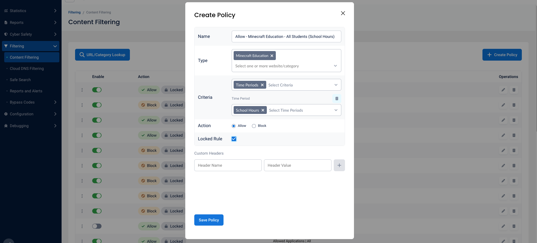537x243 pixels.
Task: Expand the Reports sidebar section
Action: coord(55,22)
